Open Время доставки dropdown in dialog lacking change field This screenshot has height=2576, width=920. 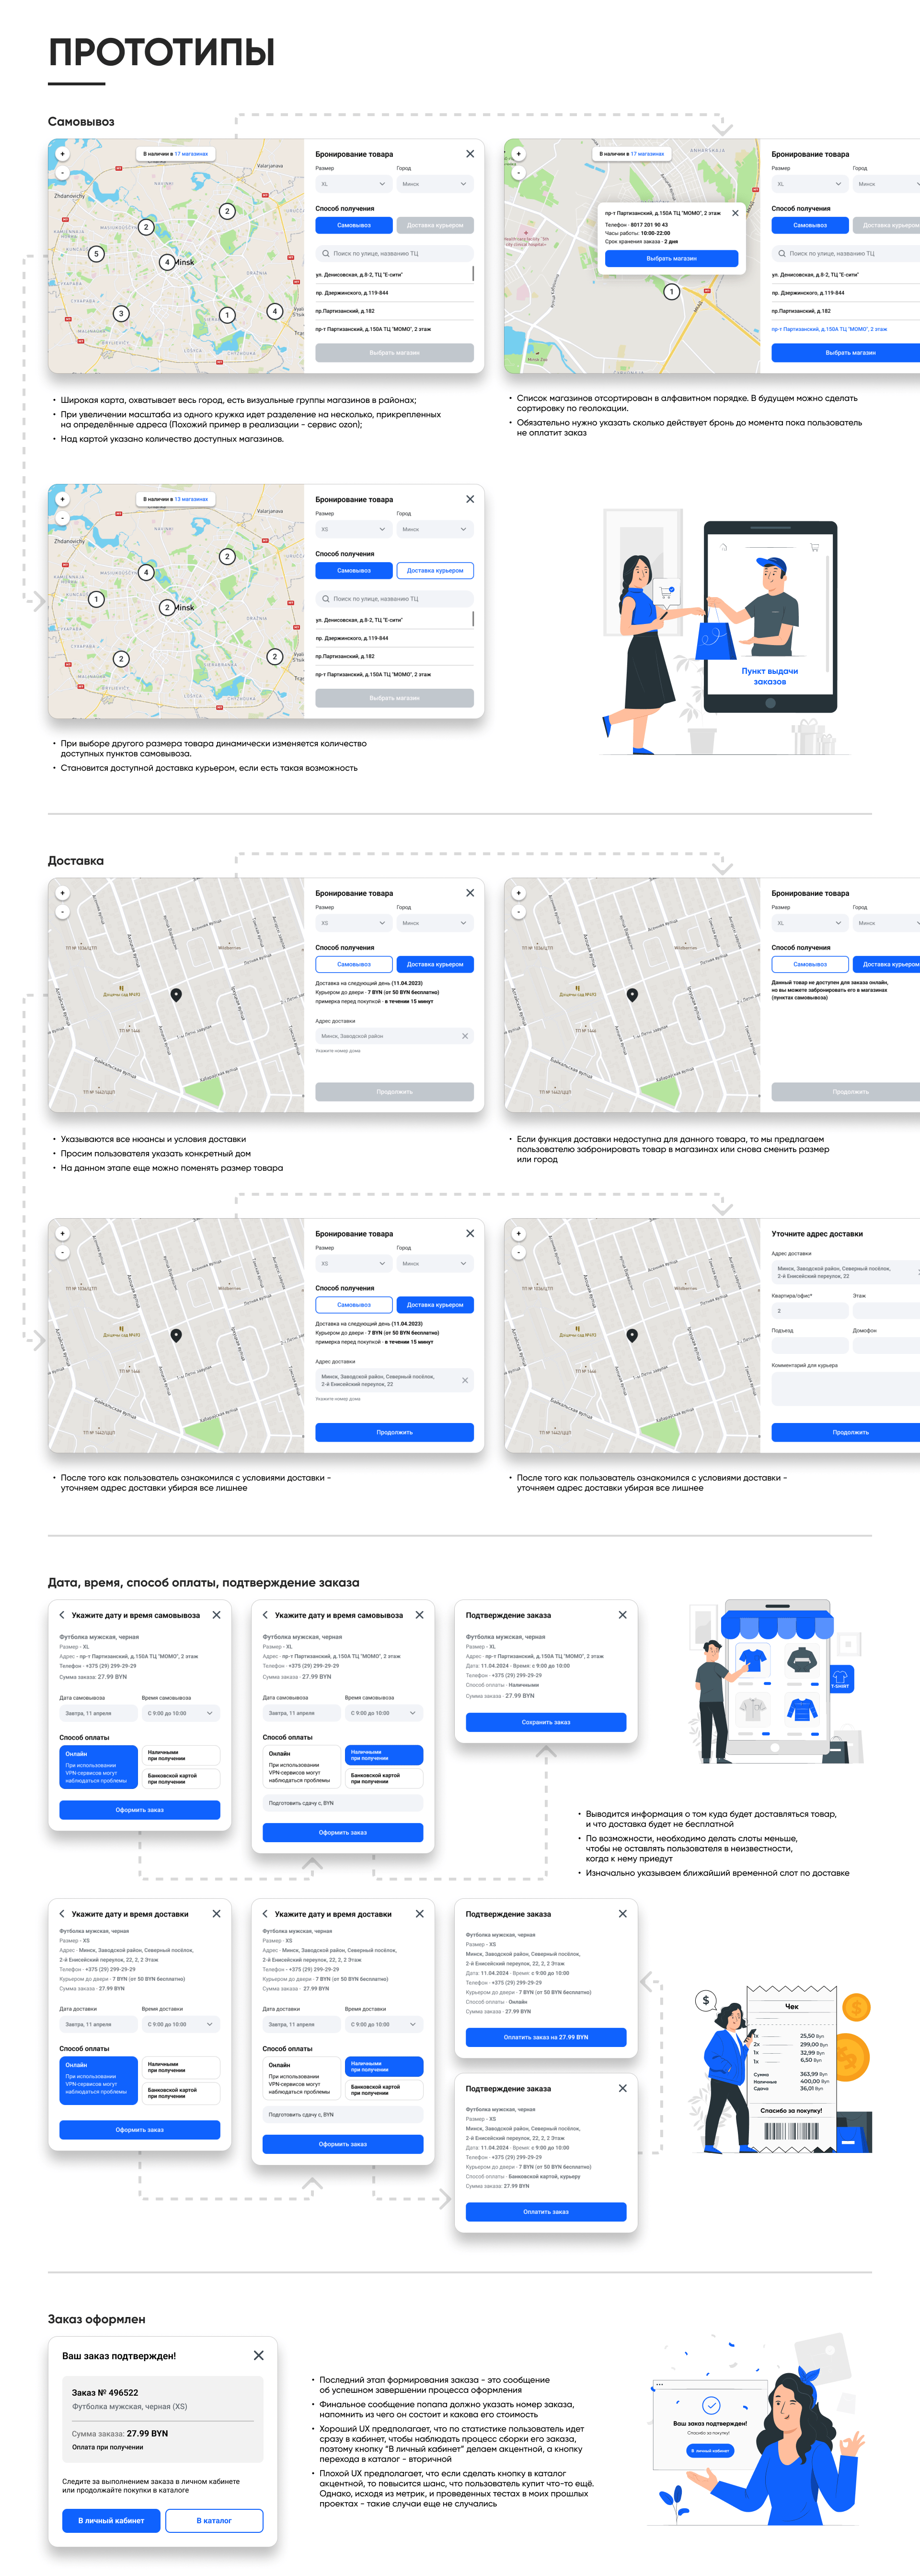pyautogui.click(x=181, y=2024)
